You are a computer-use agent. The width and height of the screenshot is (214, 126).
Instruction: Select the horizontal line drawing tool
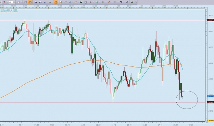pyautogui.click(x=97, y=2)
